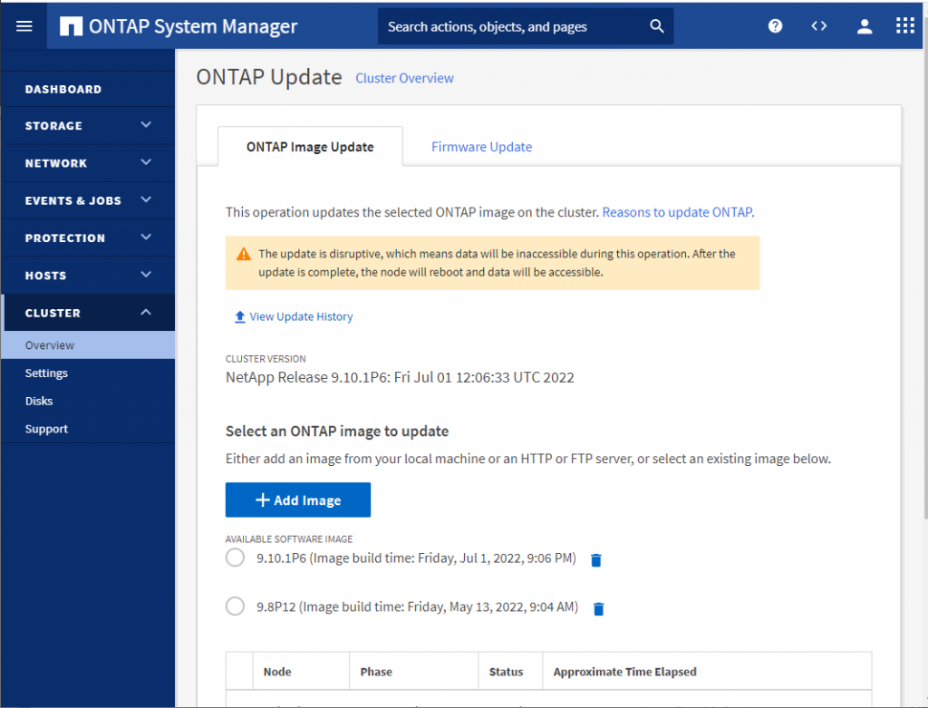
Task: Delete the 9.8P12 image with trash icon
Action: [x=598, y=608]
